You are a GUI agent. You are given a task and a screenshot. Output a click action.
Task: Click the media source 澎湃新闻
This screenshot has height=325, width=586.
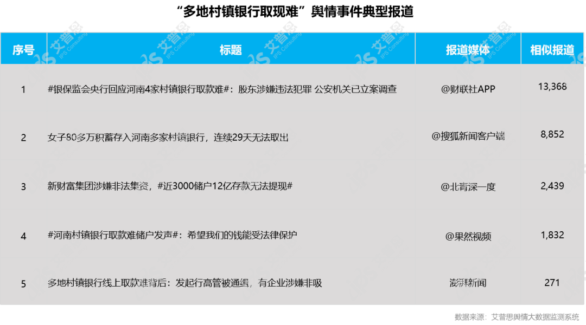pyautogui.click(x=467, y=283)
